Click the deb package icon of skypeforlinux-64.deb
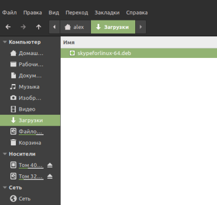This screenshot has height=205, width=217. click(x=72, y=53)
